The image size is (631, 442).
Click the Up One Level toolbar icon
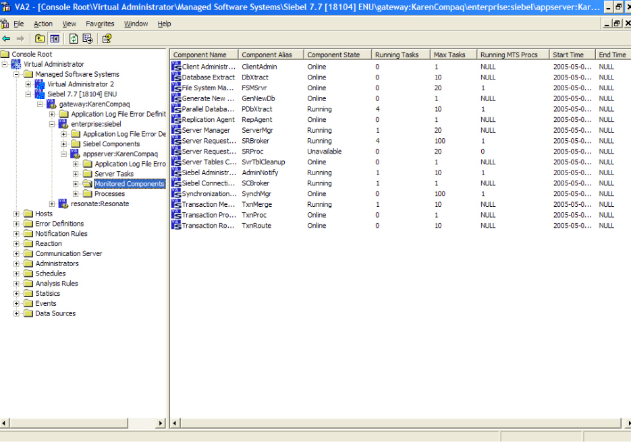click(x=40, y=38)
